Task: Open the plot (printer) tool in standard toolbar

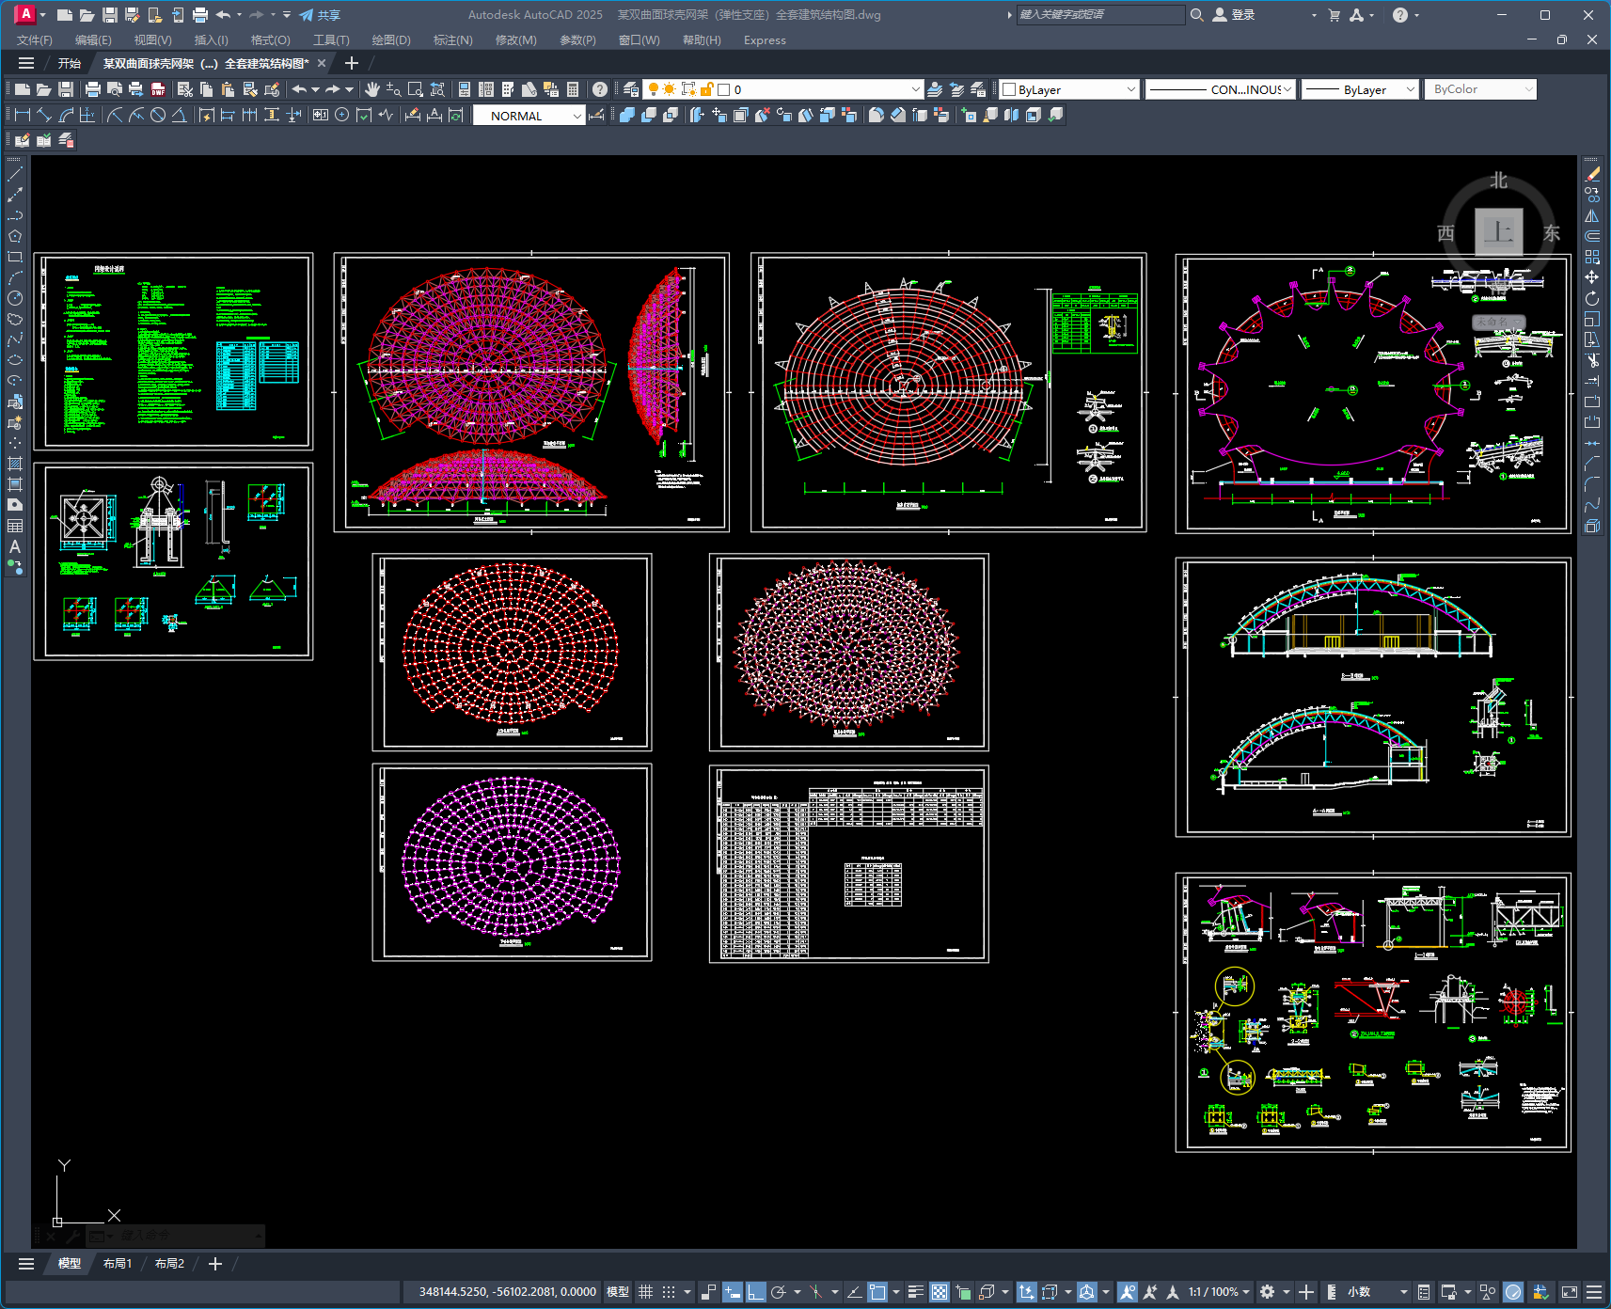Action: point(92,89)
